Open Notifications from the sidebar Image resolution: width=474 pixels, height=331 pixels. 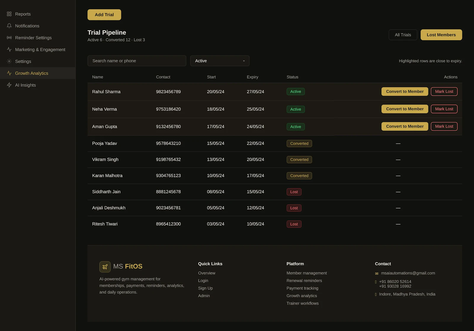click(x=38, y=26)
